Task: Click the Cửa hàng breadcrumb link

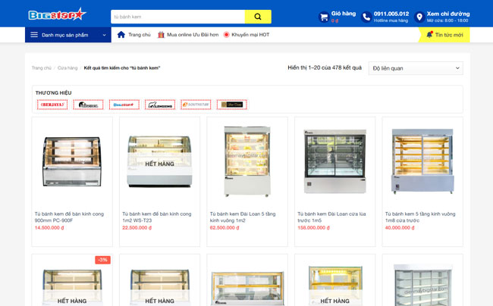Action: (x=68, y=68)
